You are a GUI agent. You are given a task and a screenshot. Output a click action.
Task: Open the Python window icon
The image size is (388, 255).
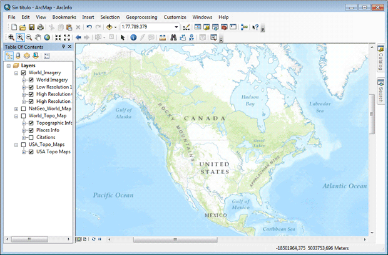coord(233,27)
